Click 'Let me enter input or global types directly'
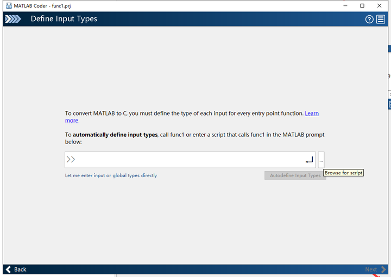 111,175
